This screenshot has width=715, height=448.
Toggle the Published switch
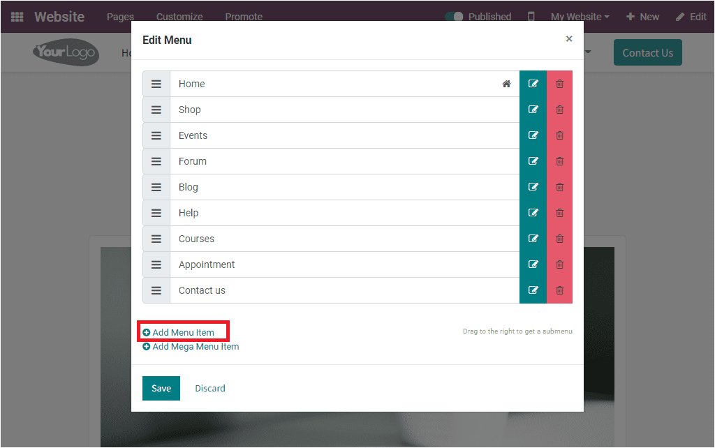tap(455, 16)
